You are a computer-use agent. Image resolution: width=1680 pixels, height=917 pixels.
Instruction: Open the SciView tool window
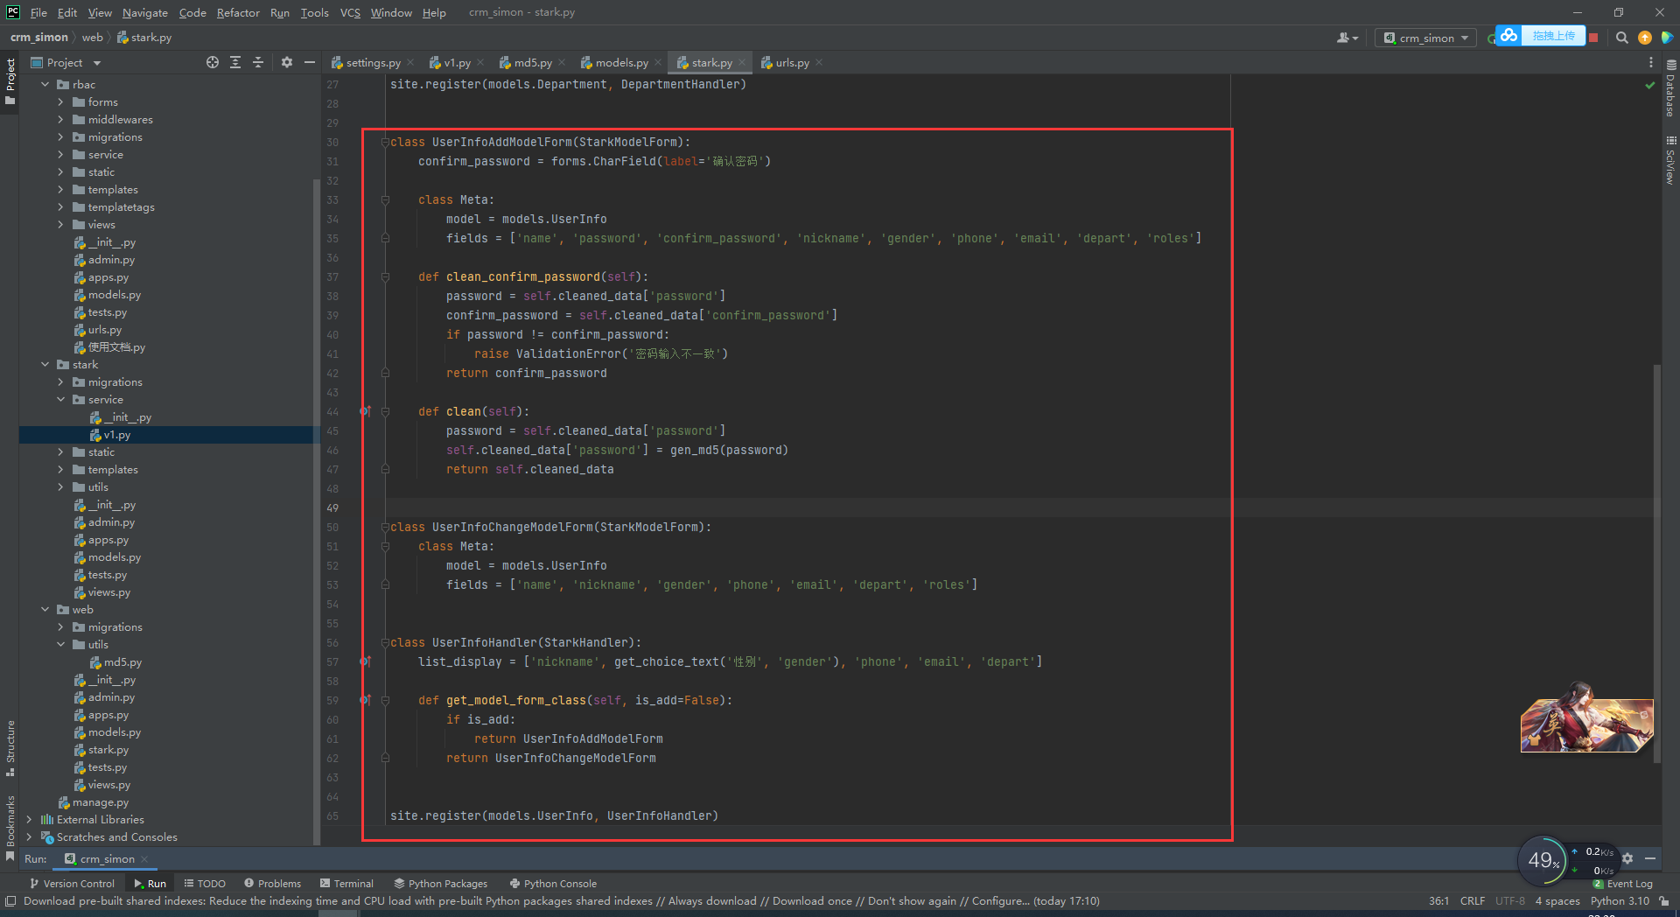(1670, 160)
